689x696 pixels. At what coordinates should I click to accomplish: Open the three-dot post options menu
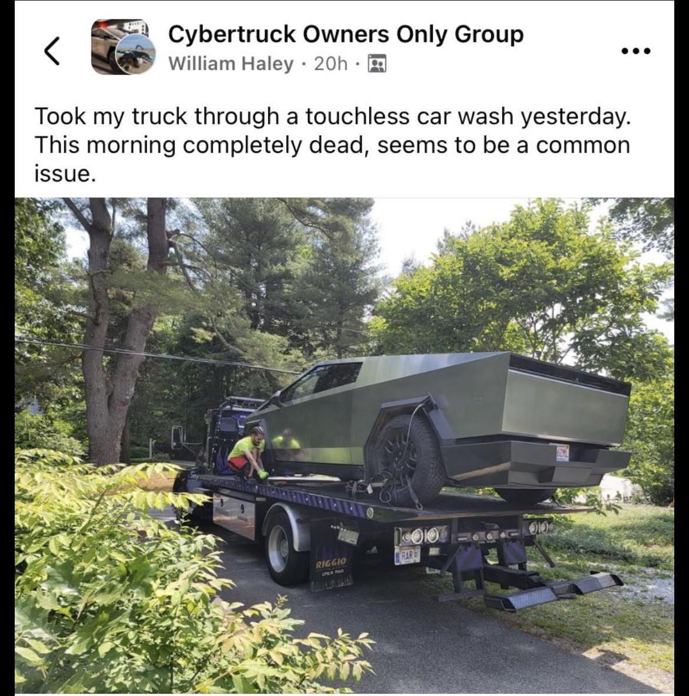click(636, 51)
